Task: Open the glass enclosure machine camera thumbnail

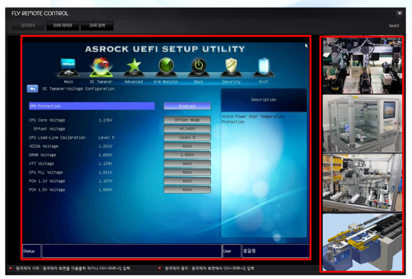Action: (x=362, y=124)
